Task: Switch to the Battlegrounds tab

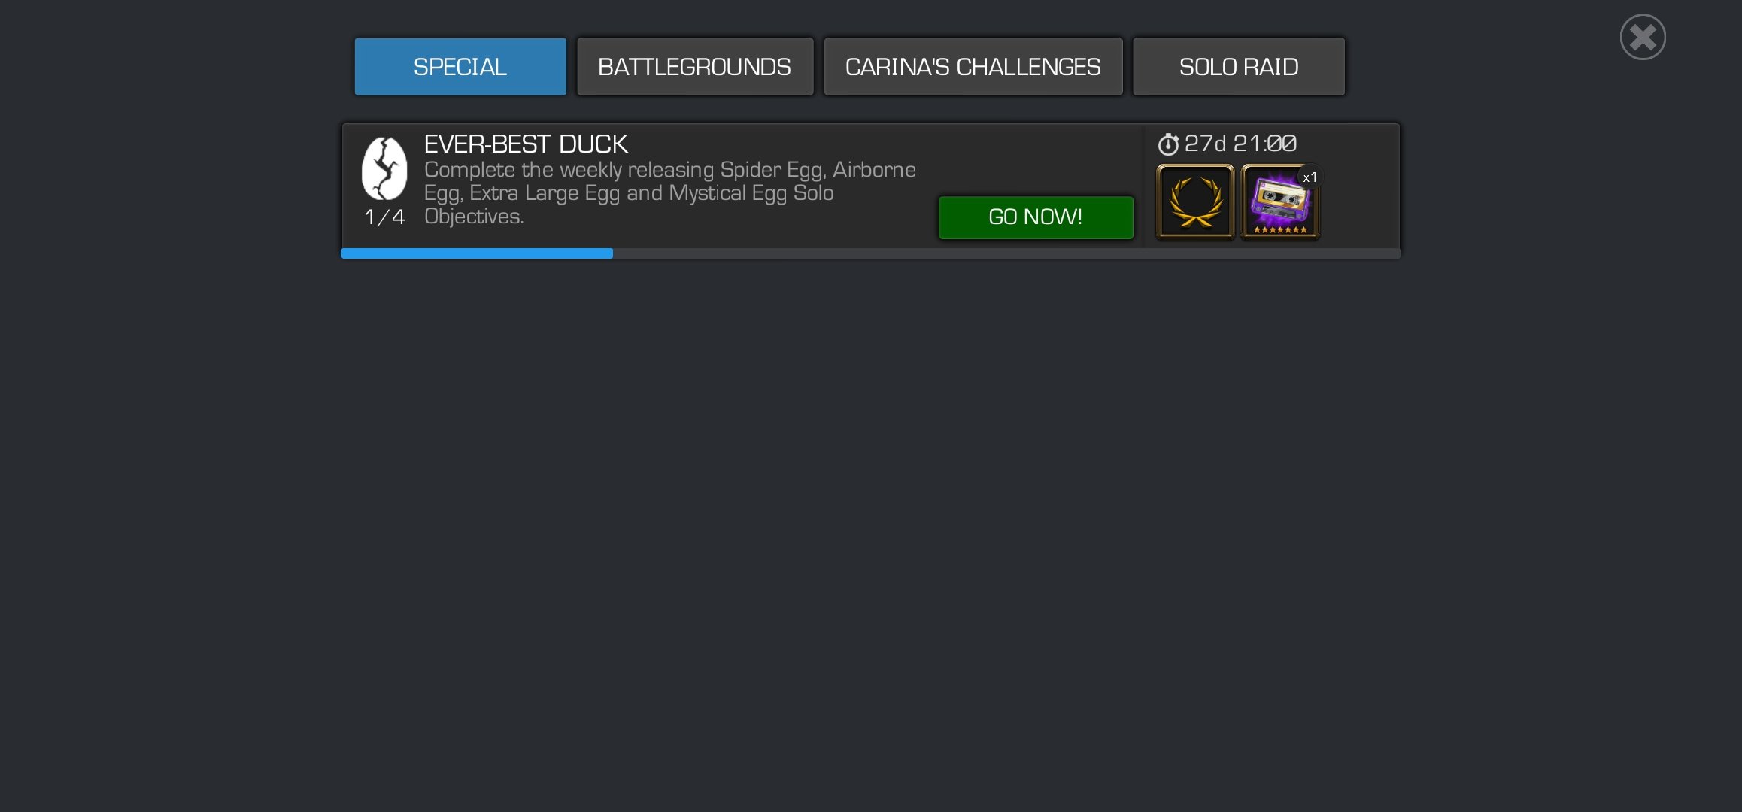Action: tap(695, 67)
